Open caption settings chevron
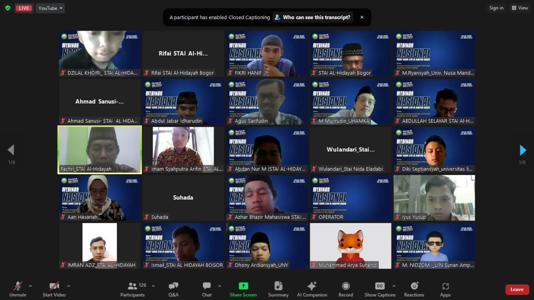534x300 pixels. pyautogui.click(x=393, y=286)
